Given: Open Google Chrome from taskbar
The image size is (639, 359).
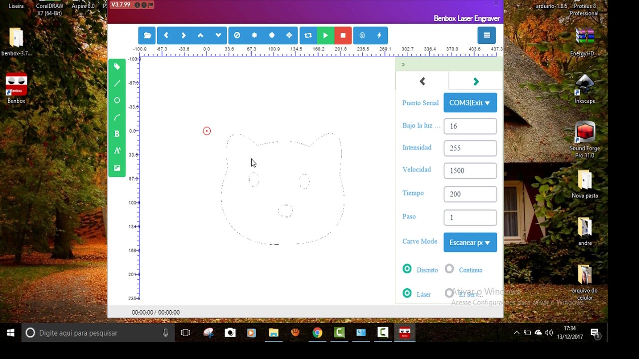Looking at the screenshot, I should (x=318, y=333).
